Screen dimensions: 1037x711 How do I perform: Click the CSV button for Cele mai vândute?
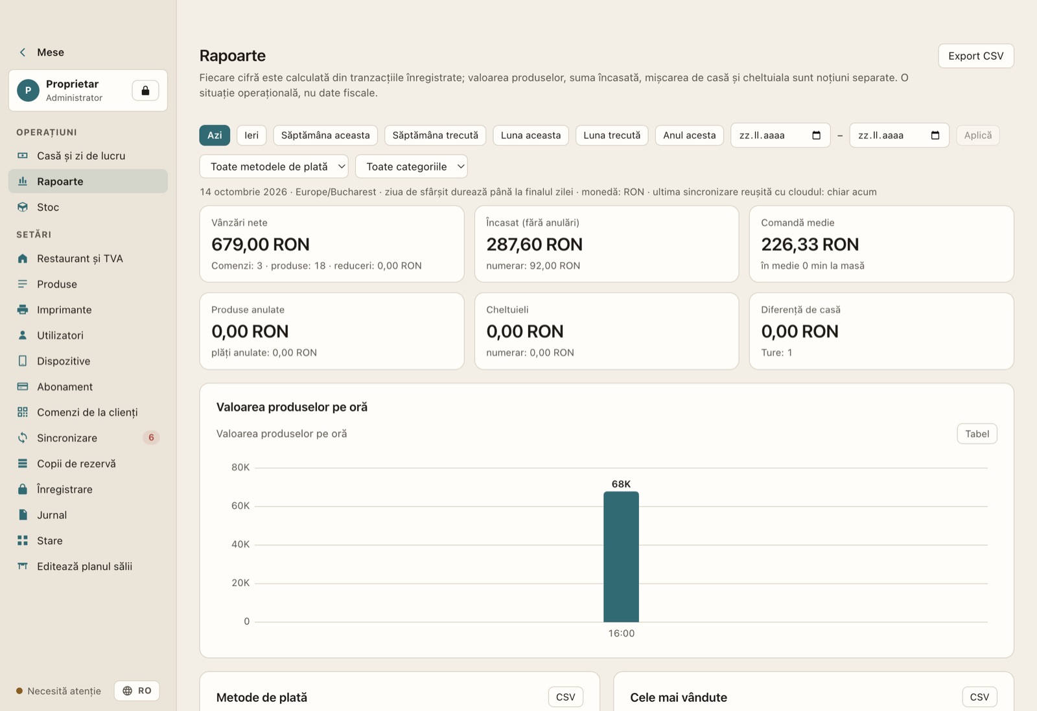pos(979,697)
